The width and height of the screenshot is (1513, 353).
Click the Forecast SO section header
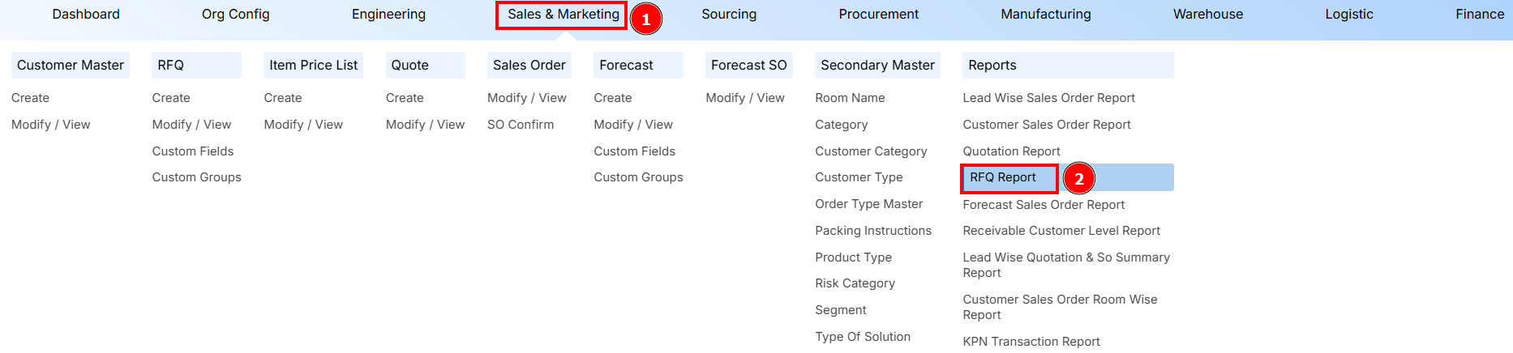[x=749, y=66]
